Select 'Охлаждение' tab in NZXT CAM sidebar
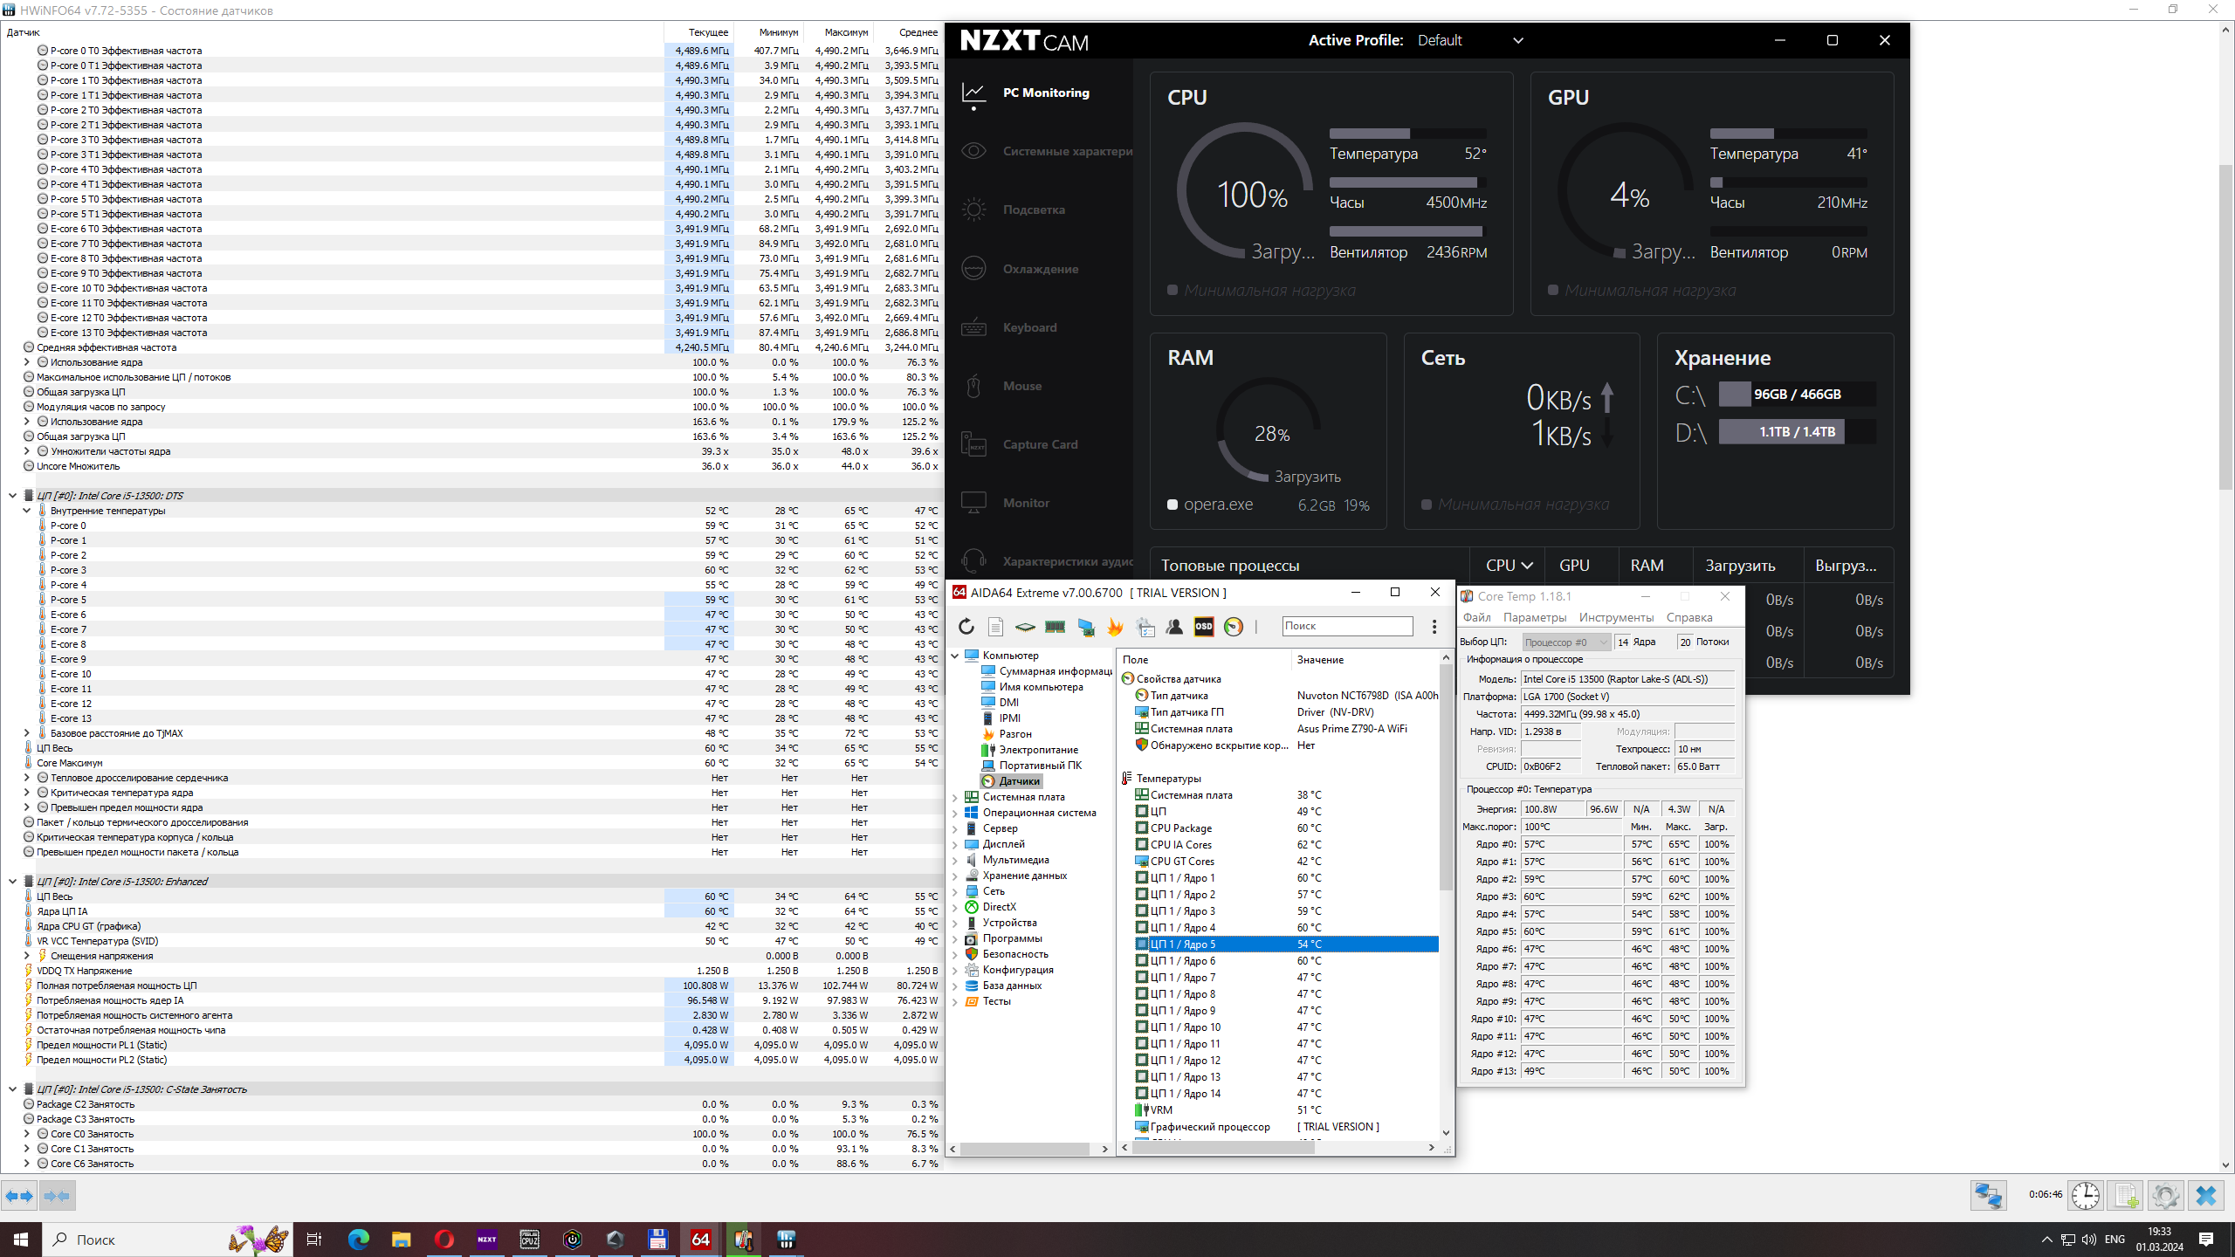Image resolution: width=2235 pixels, height=1257 pixels. pyautogui.click(x=1040, y=269)
